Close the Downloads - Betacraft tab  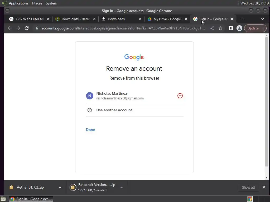(94, 19)
